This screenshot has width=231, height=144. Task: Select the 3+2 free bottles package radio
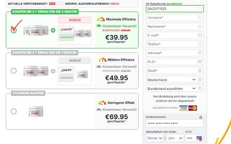click(14, 30)
